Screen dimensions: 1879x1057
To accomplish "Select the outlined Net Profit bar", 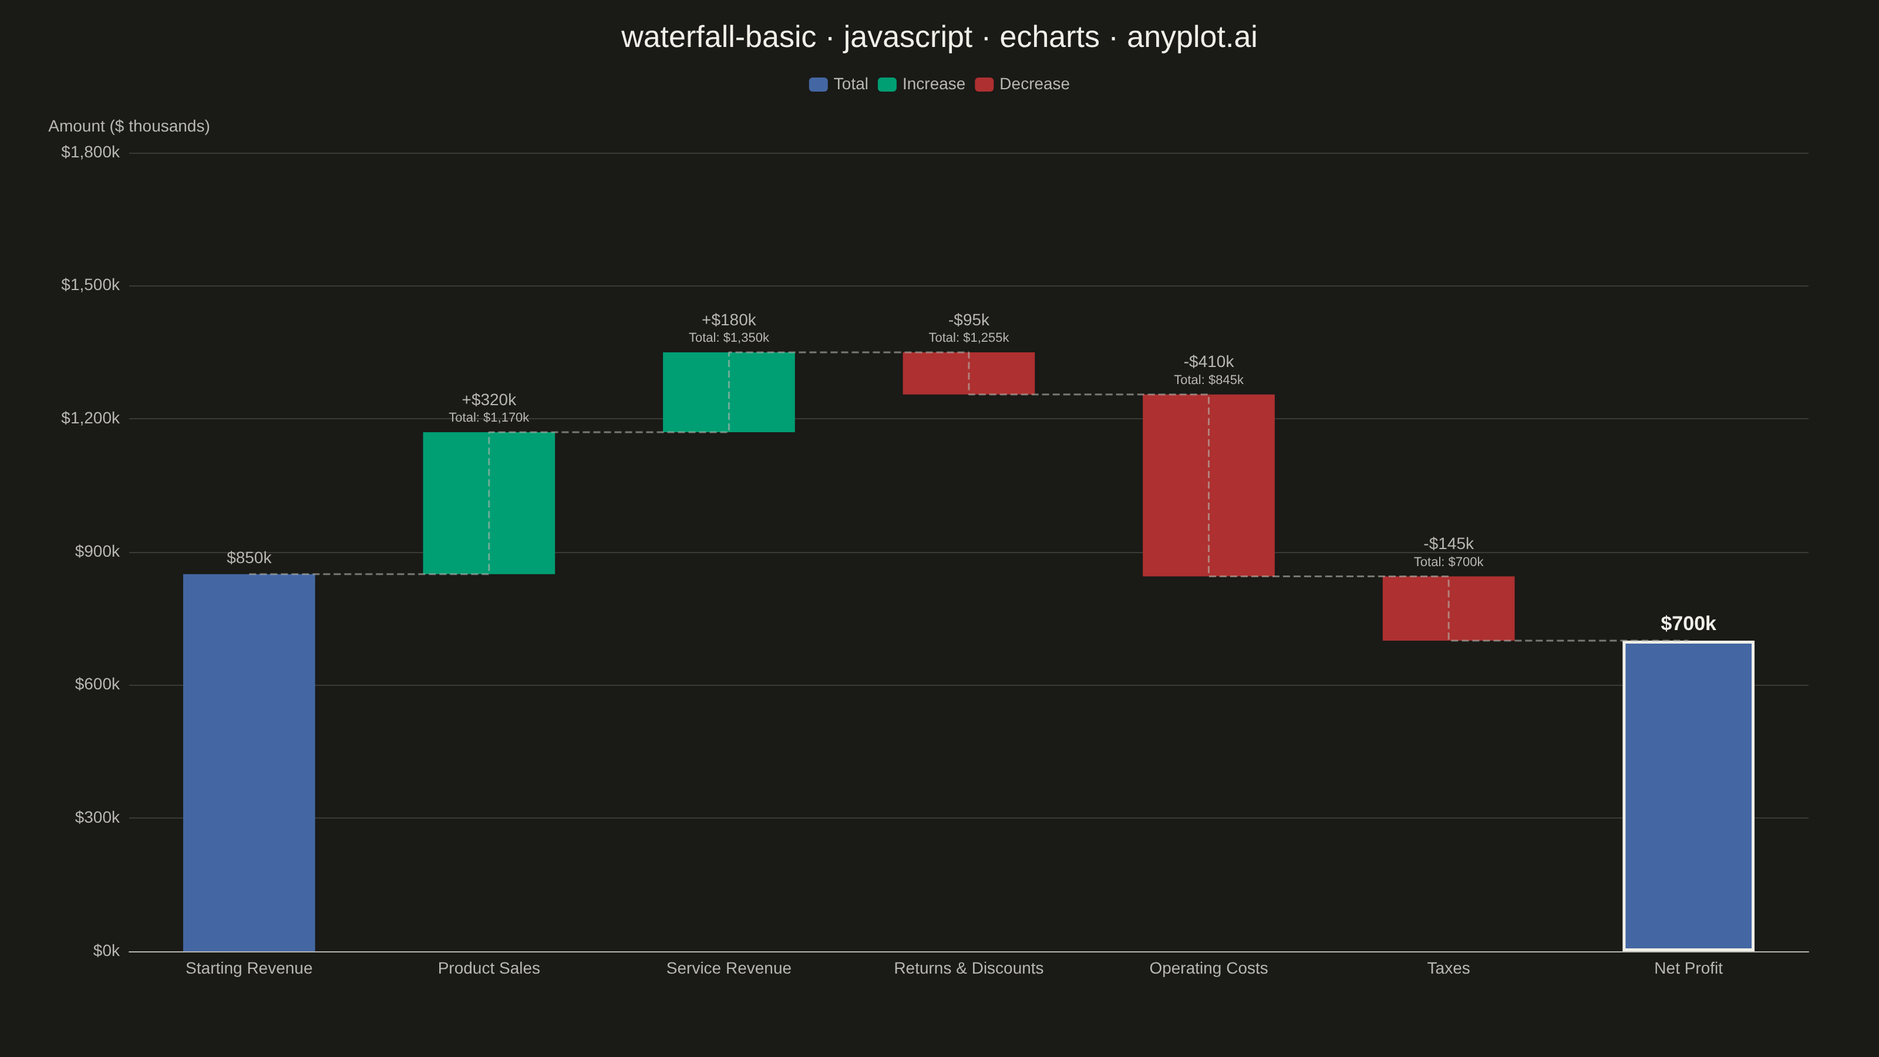I will tap(1689, 796).
